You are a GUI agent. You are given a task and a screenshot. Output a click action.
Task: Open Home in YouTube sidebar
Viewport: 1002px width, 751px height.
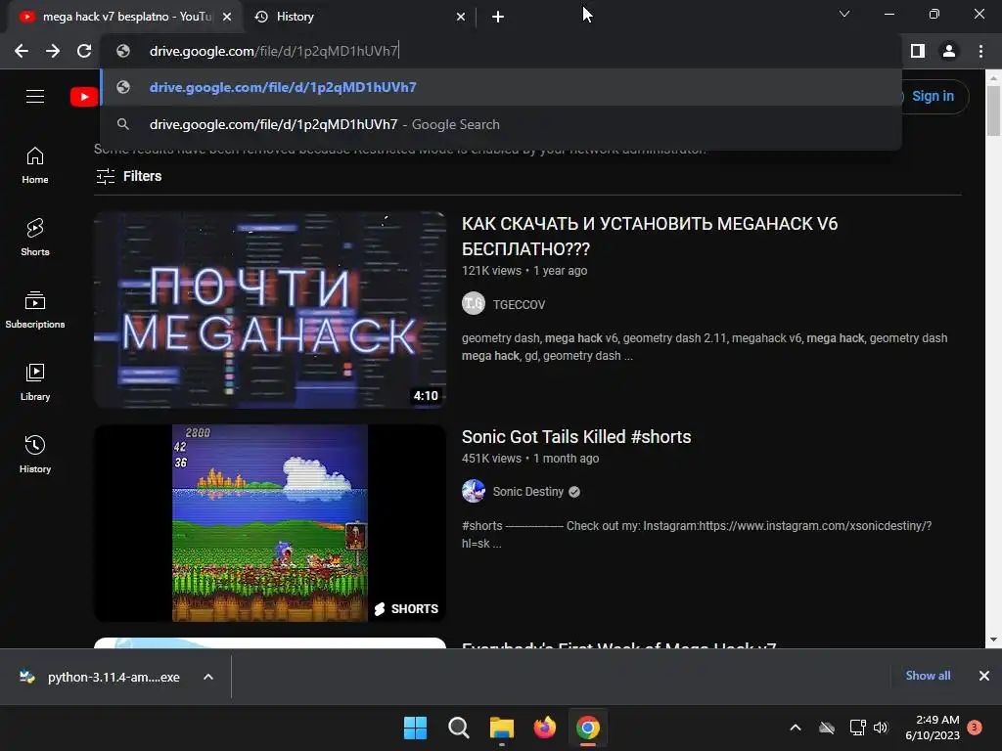[x=35, y=165]
